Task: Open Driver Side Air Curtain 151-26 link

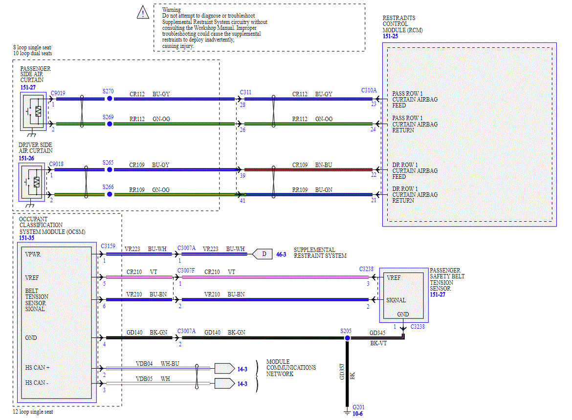Action: [26, 158]
